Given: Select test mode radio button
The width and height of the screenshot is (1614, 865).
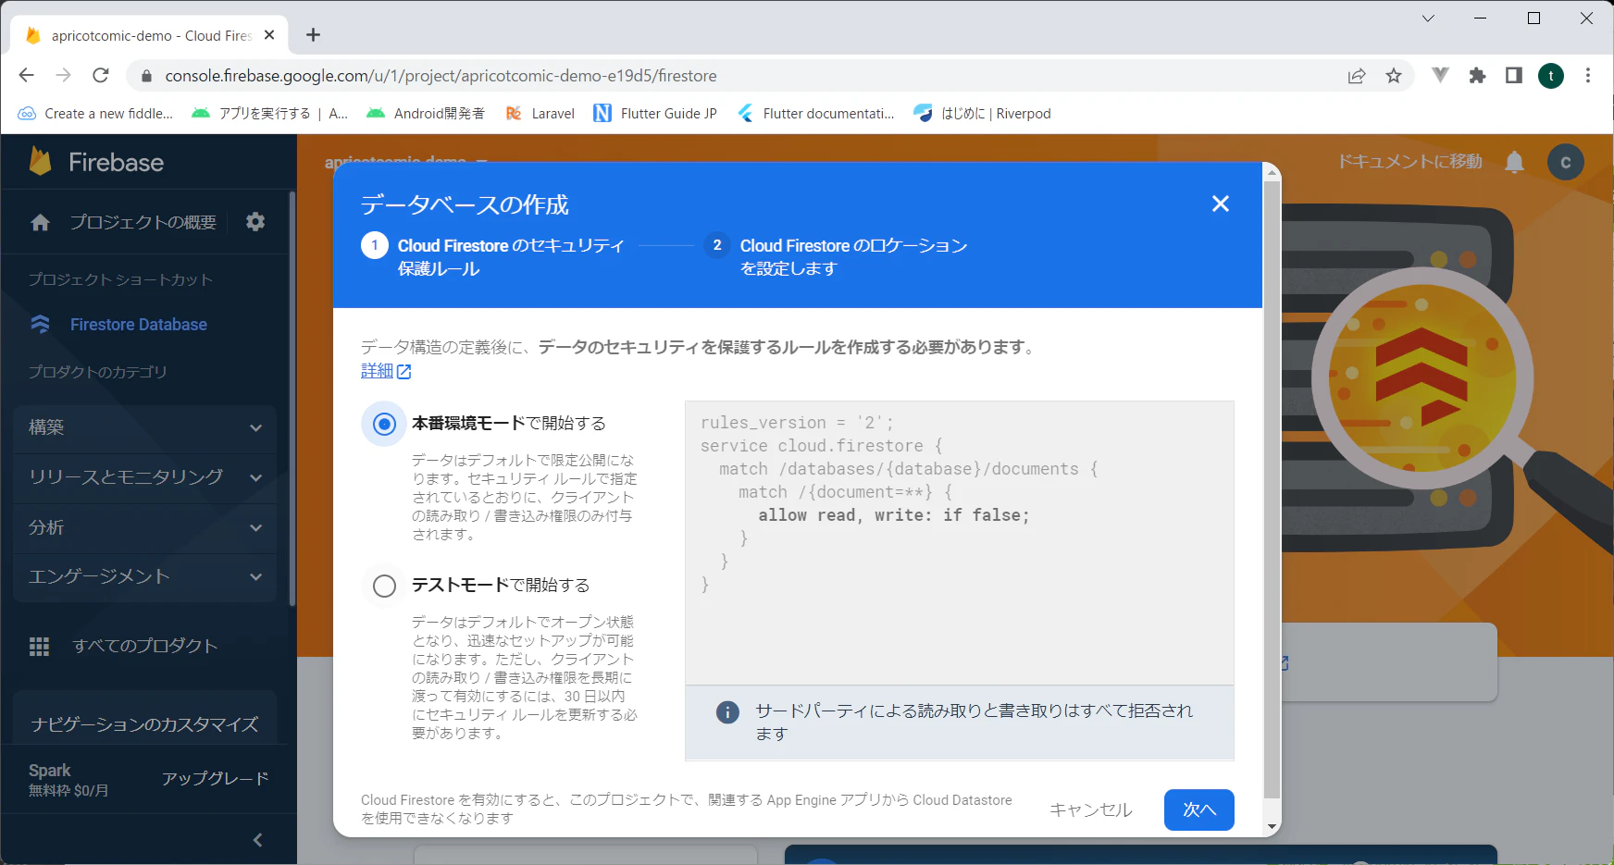Looking at the screenshot, I should [384, 586].
